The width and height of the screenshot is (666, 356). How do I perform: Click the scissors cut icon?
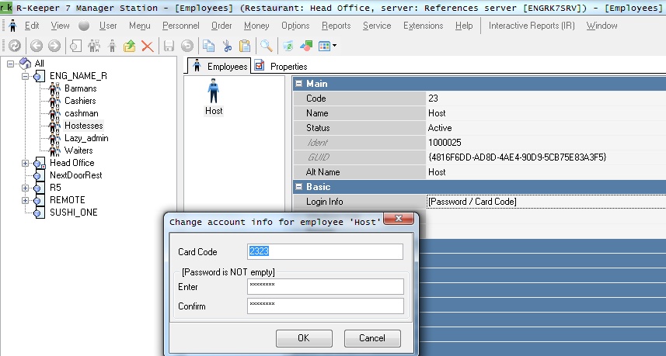[227, 46]
